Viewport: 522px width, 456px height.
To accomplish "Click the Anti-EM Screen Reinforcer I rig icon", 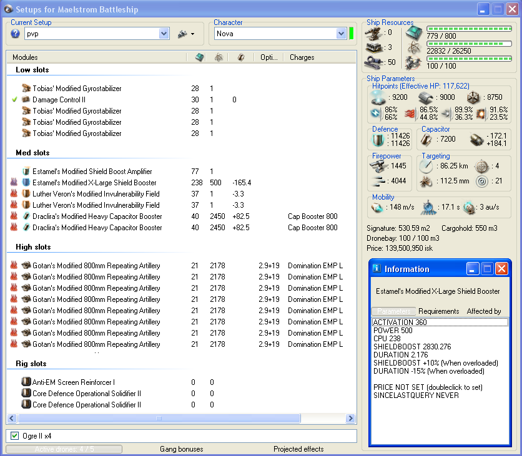I will click(x=26, y=382).
